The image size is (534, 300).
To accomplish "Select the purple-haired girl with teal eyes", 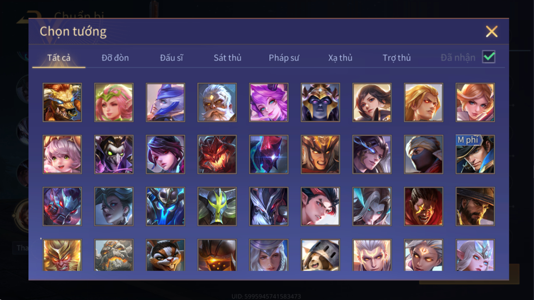I will pos(269,102).
